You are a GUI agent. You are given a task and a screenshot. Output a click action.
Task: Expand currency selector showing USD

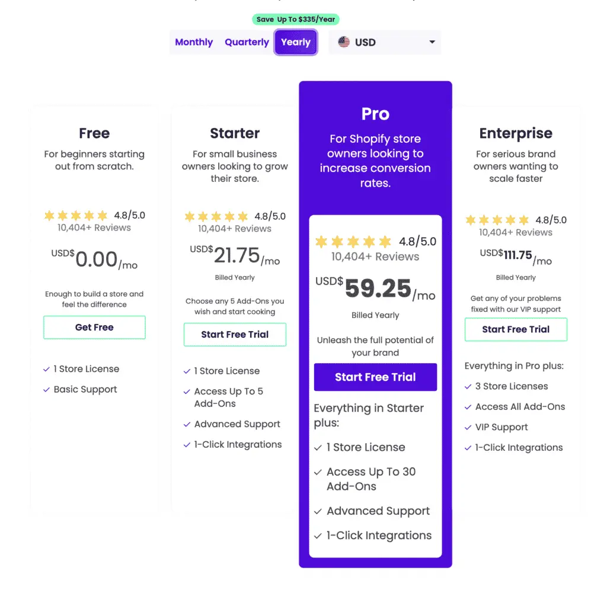[x=385, y=42]
